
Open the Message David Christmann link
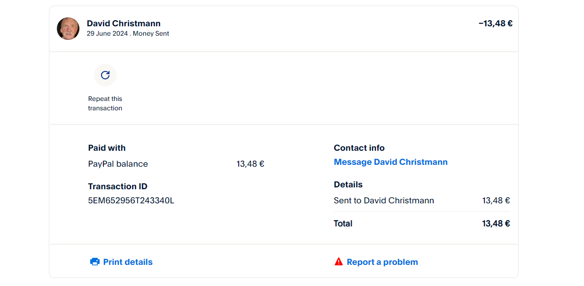click(390, 162)
